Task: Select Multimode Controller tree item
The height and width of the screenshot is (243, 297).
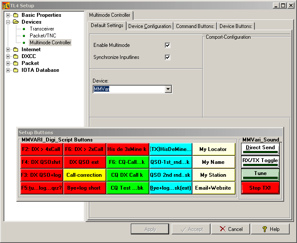Action: [50, 43]
